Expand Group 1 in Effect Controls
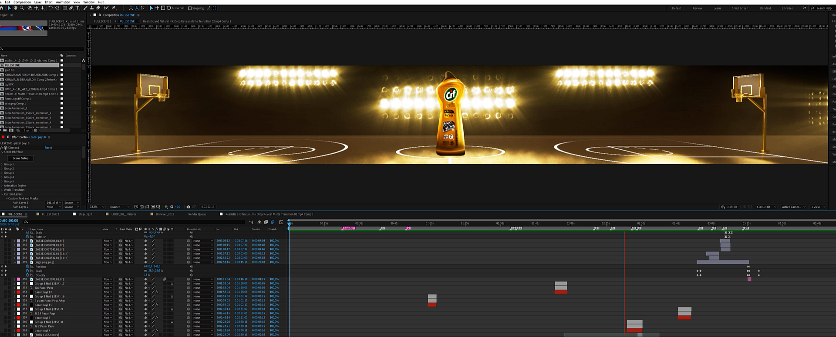 pyautogui.click(x=2, y=164)
